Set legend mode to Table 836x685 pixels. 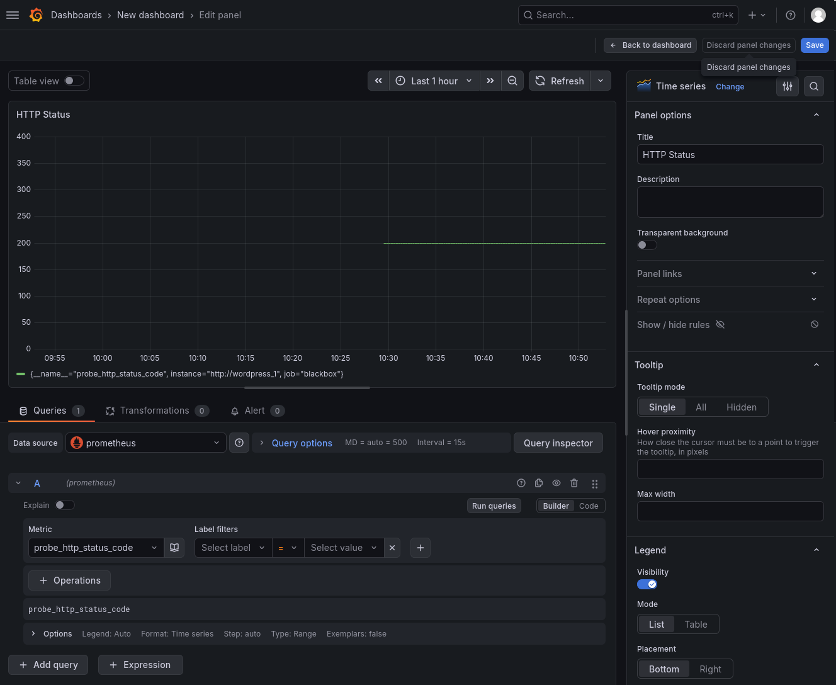pos(696,625)
